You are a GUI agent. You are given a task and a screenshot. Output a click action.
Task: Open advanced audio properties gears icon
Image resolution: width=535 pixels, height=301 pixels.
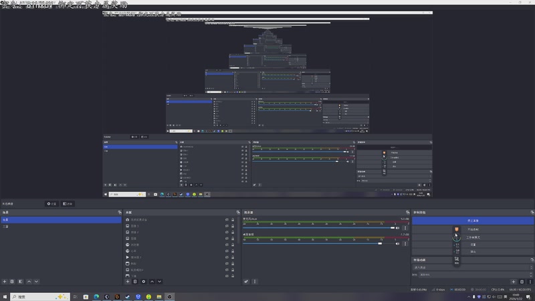(x=246, y=282)
